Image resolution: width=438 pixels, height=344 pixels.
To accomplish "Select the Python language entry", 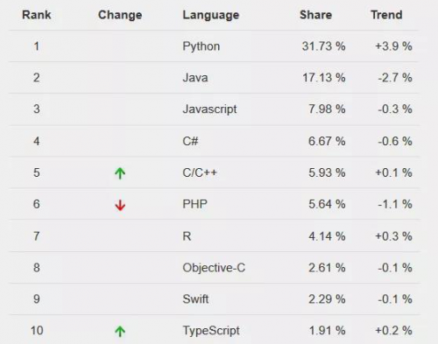I will [x=201, y=46].
